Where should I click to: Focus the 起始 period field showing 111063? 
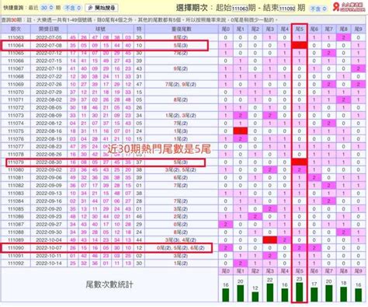click(240, 9)
